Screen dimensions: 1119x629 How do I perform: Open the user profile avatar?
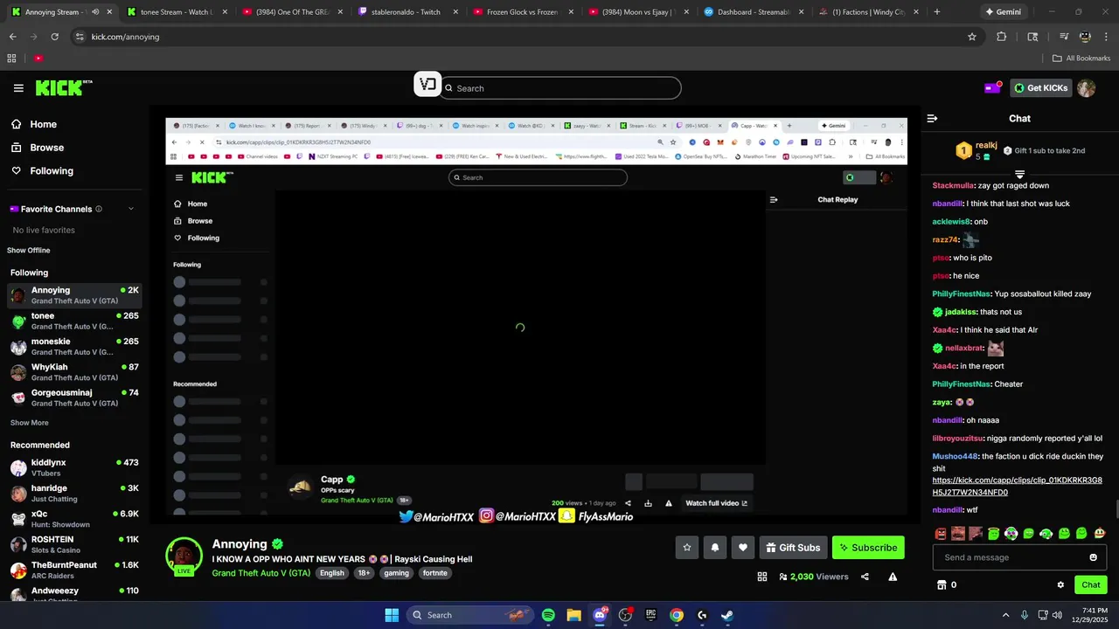pyautogui.click(x=1086, y=88)
